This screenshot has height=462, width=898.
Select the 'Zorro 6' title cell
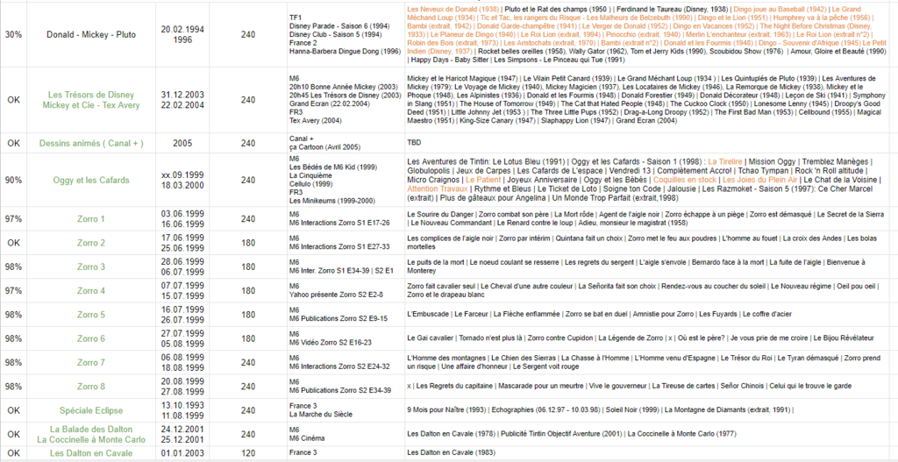pyautogui.click(x=91, y=339)
